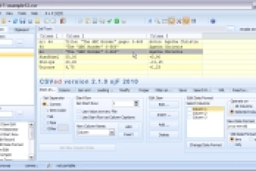Select the All Columns radio under Operate on
Viewport: 256px width, 171px height.
(x=232, y=106)
